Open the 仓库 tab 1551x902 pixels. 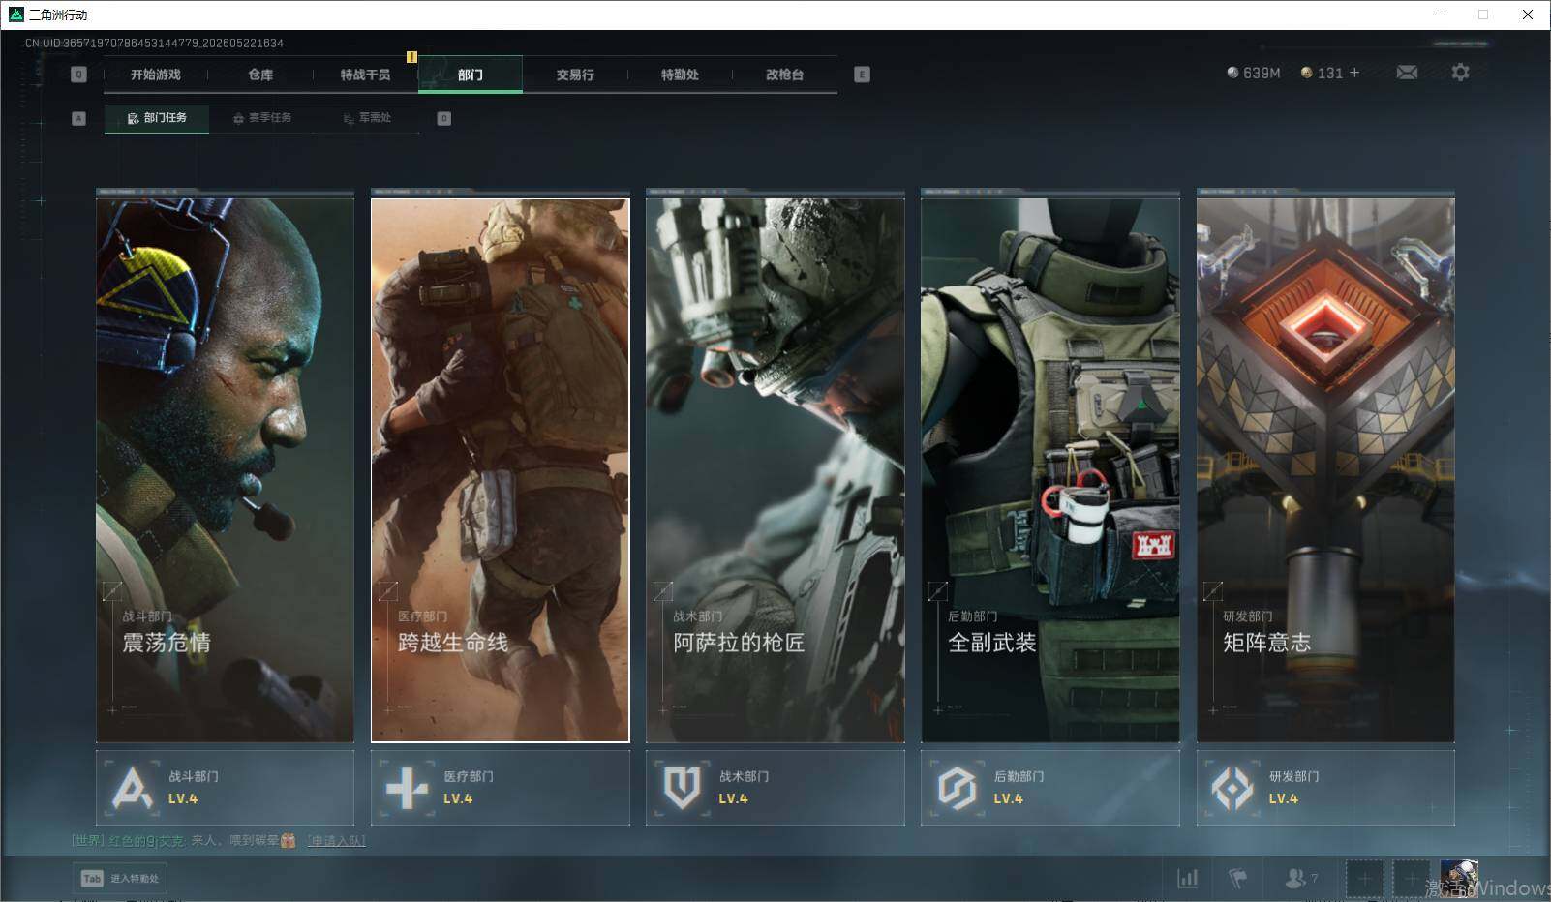[x=260, y=75]
